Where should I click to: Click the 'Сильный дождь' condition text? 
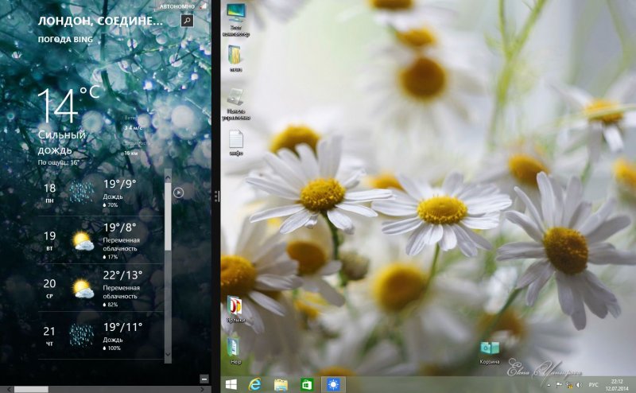(x=62, y=142)
